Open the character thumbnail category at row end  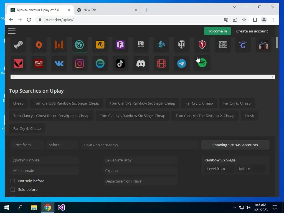tap(263, 45)
